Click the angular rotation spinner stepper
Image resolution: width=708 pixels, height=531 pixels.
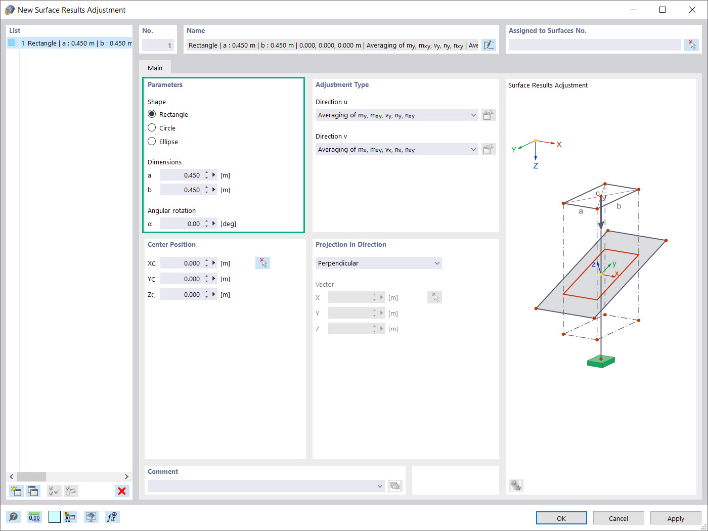tap(207, 224)
